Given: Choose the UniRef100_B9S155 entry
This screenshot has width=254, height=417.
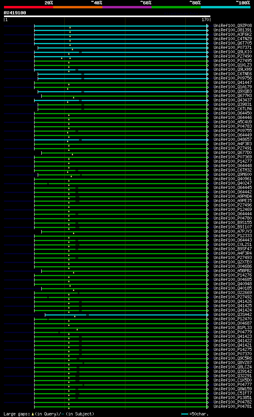Looking at the screenshot, I should pyautogui.click(x=233, y=222).
